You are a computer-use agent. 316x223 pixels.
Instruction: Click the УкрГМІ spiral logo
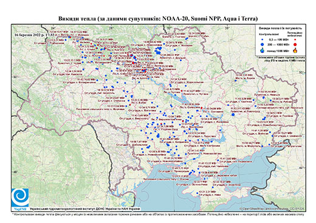coord(20,198)
